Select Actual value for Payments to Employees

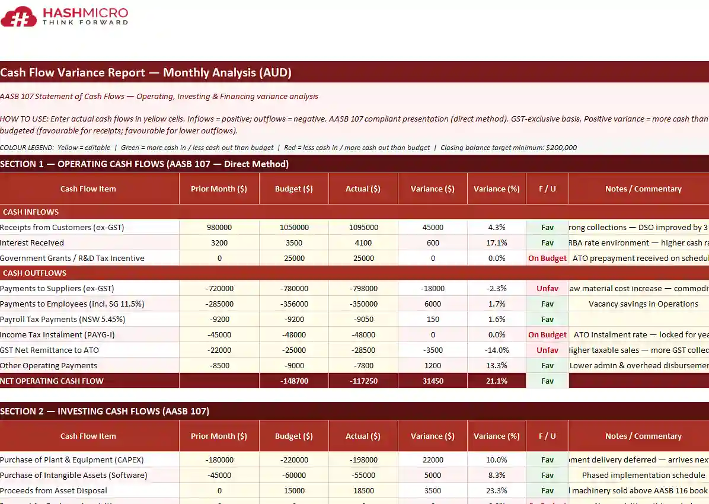(363, 304)
